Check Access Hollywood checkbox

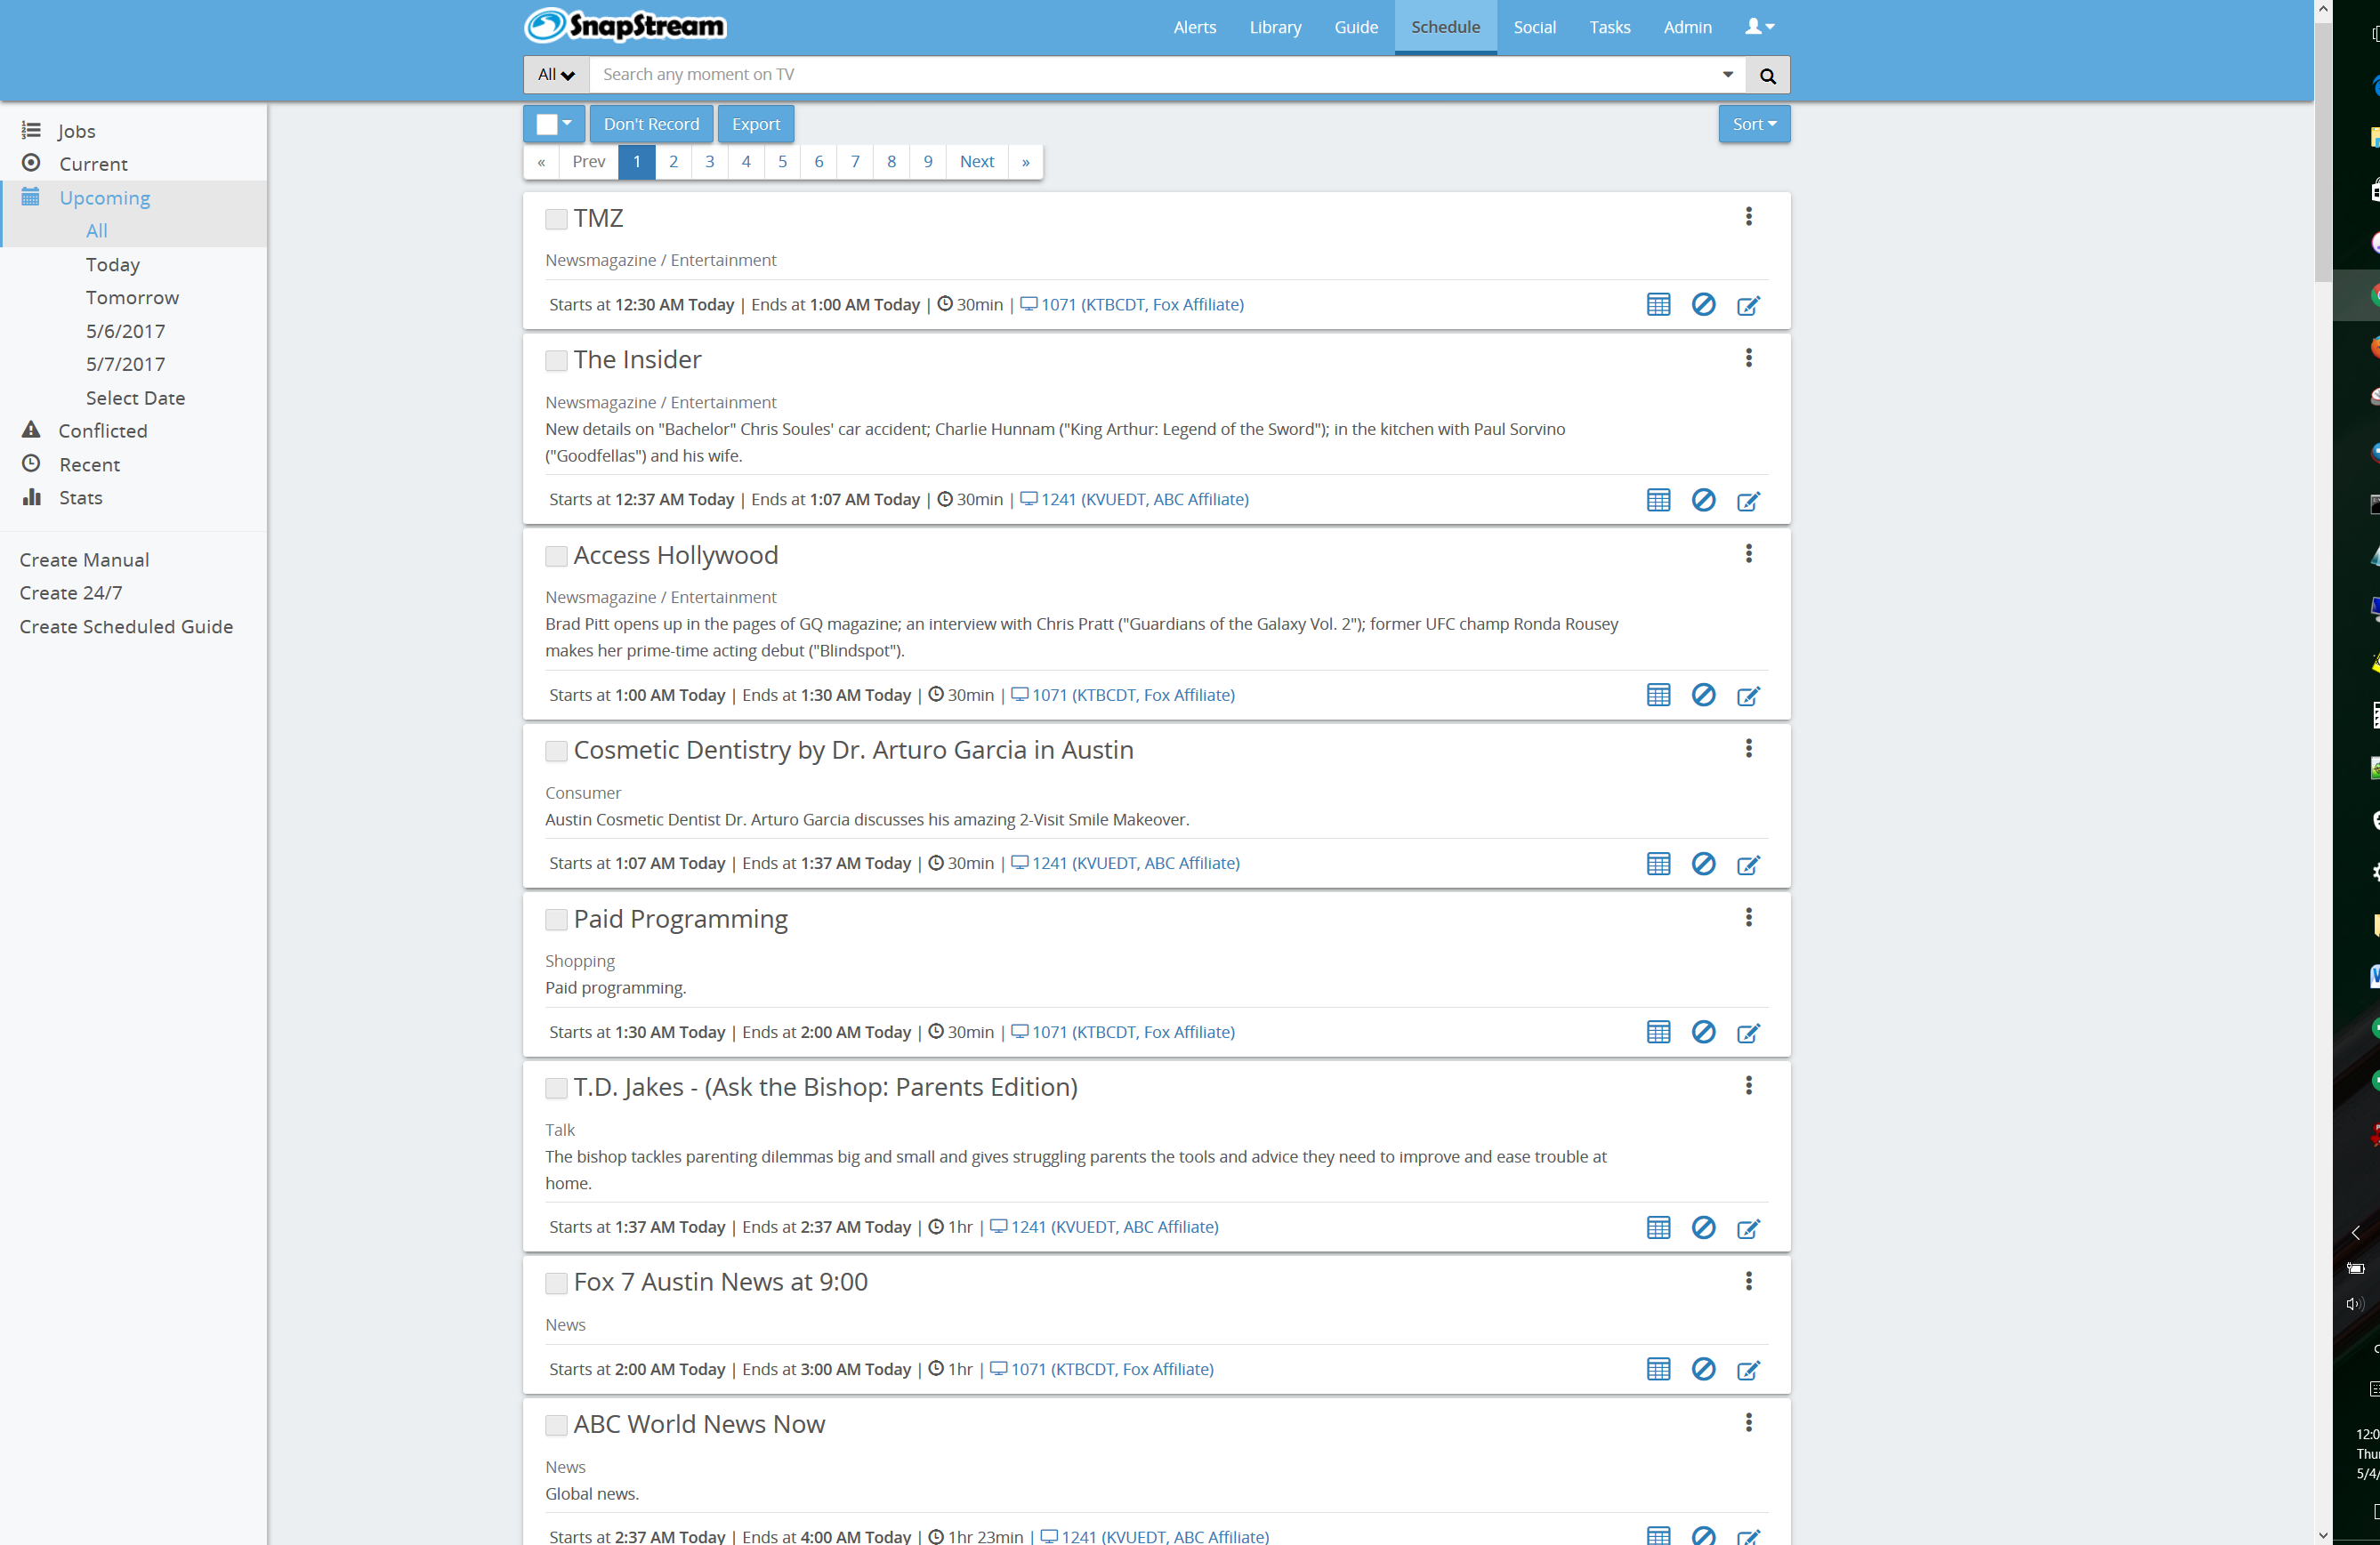click(x=556, y=556)
